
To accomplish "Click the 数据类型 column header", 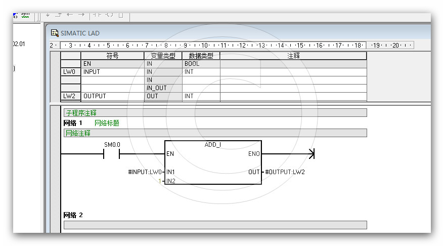I will (x=201, y=56).
